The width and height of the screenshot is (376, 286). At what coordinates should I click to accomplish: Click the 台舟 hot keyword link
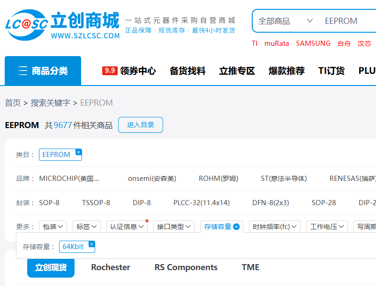click(344, 43)
